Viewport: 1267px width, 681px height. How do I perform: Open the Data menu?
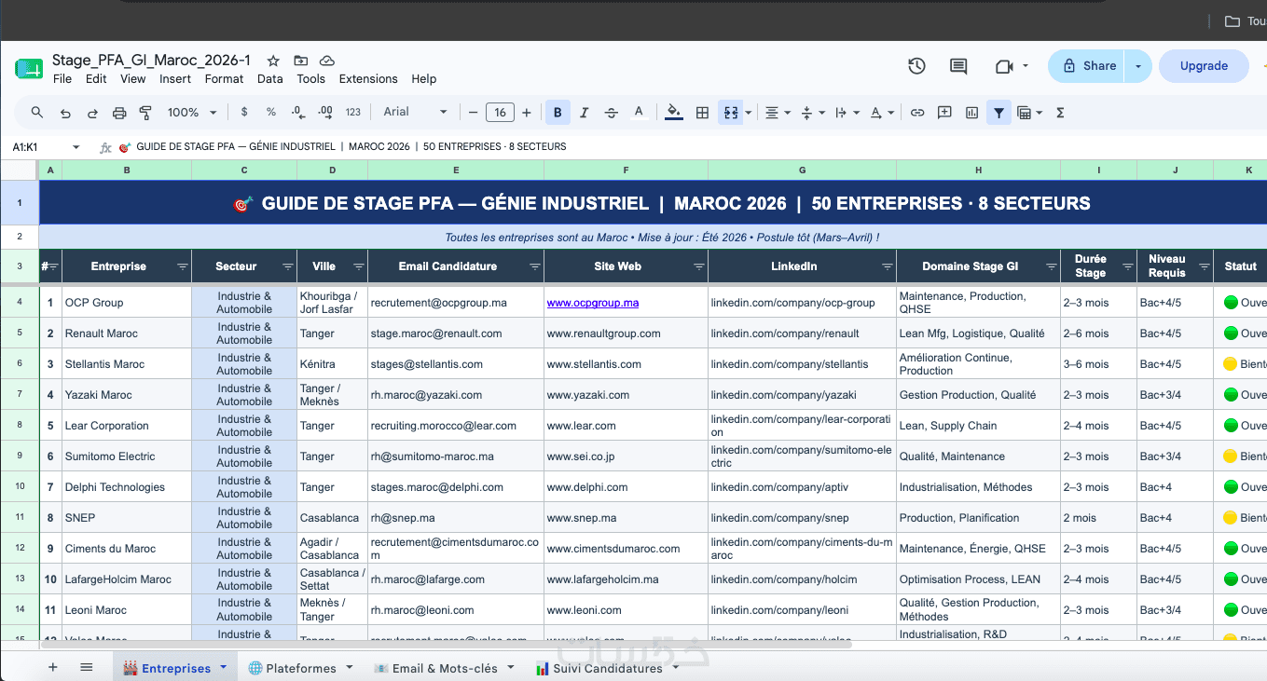click(x=270, y=79)
